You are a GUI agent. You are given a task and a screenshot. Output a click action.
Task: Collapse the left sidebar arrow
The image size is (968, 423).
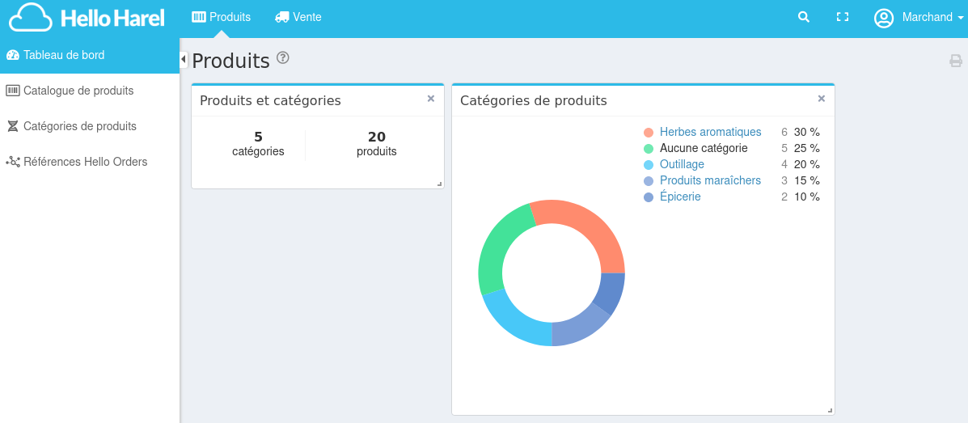tap(184, 59)
